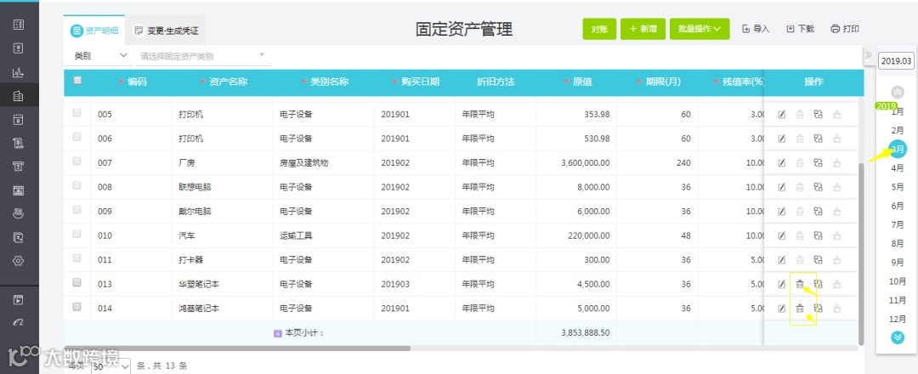This screenshot has width=918, height=374.
Task: Click the vertical table scrollbar
Action: click(x=860, y=253)
